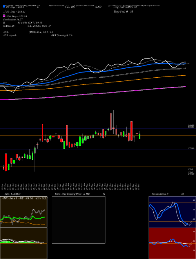Image resolution: width=196 pixels, height=259 pixels.
Task: Click the 'ADX: 56.41 +DY: 33.06' readout
Action: [x=17, y=199]
